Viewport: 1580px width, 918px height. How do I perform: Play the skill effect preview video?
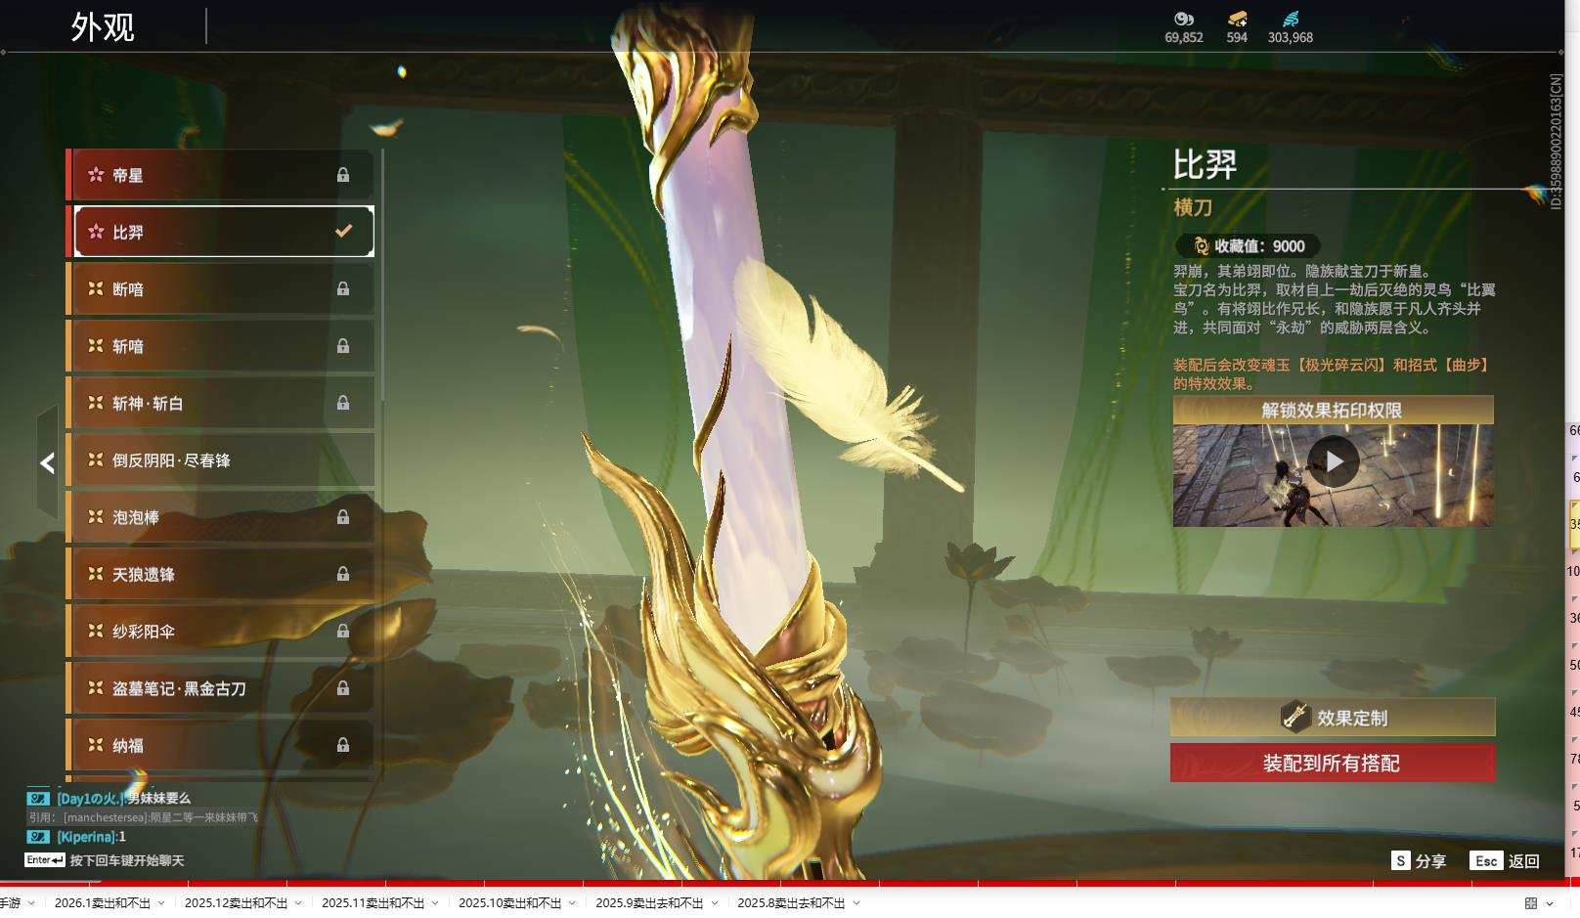pos(1334,461)
